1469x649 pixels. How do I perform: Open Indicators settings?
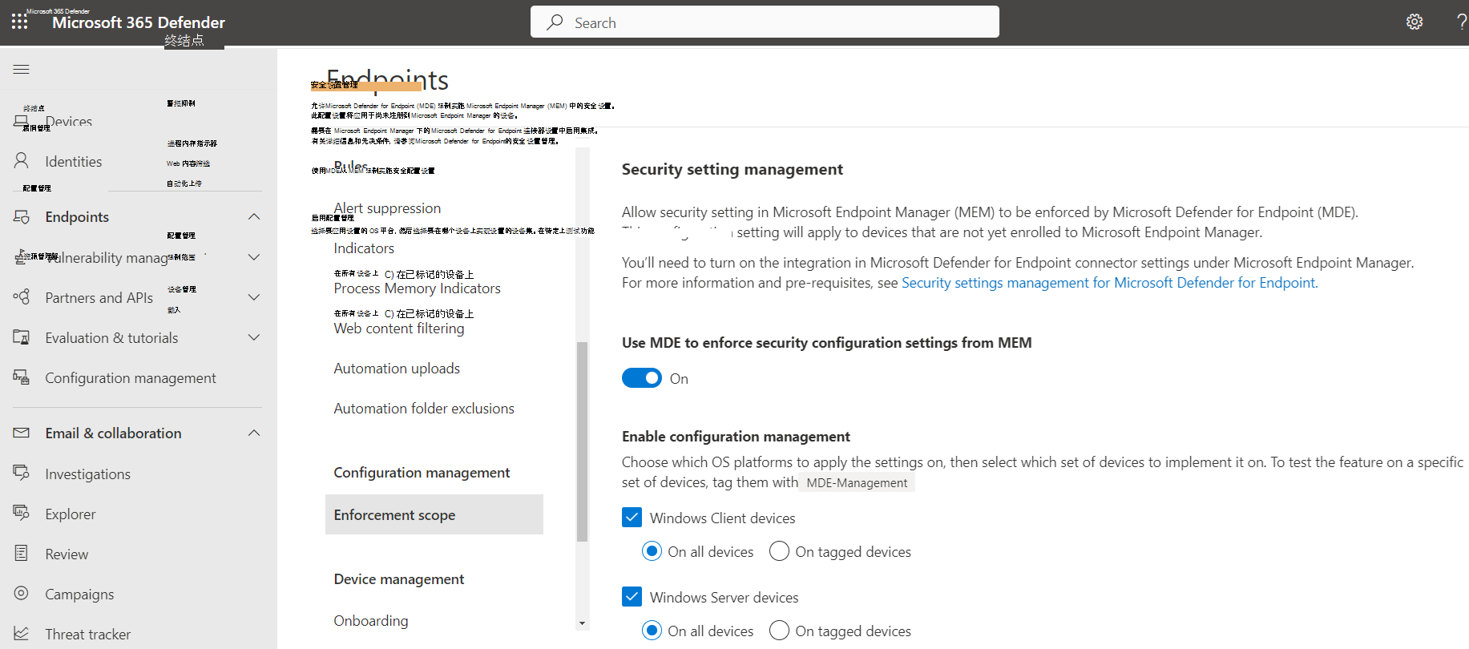(x=364, y=248)
